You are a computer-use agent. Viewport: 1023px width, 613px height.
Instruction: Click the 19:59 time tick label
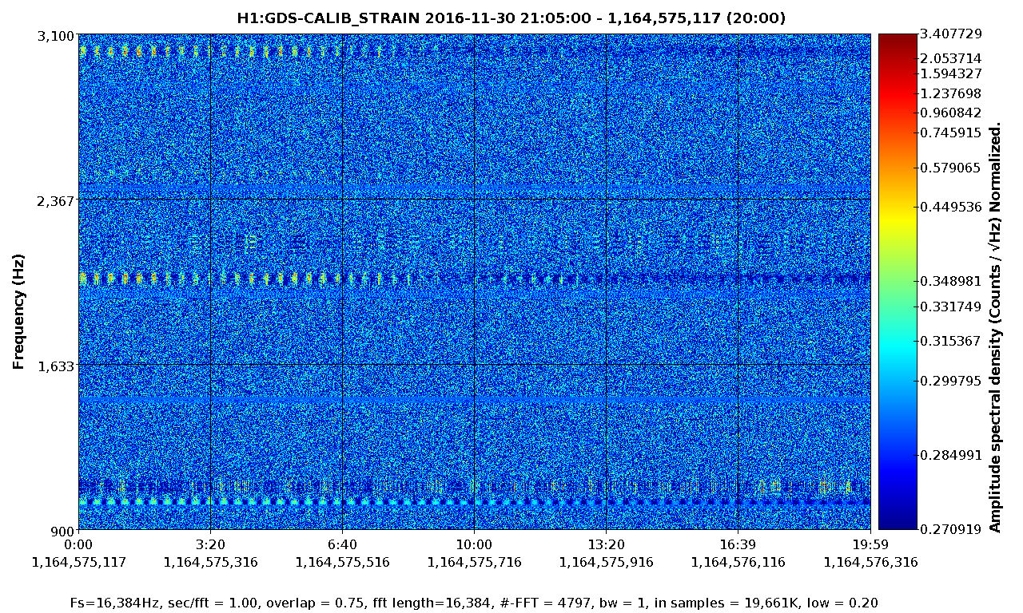tap(870, 545)
